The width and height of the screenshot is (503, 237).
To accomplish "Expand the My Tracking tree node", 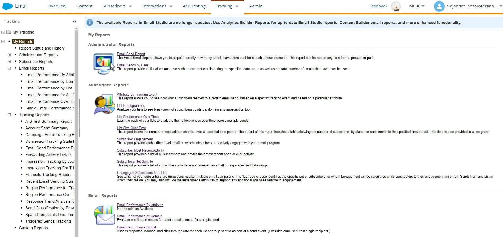I will [x=3, y=32].
